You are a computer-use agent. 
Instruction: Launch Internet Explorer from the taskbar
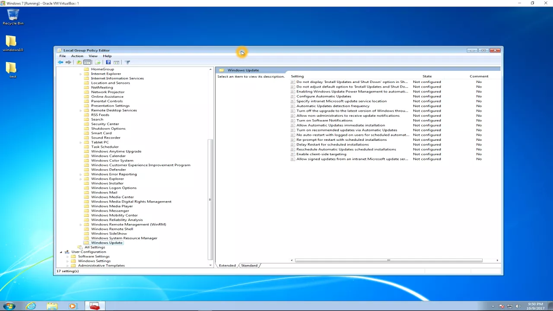31,306
